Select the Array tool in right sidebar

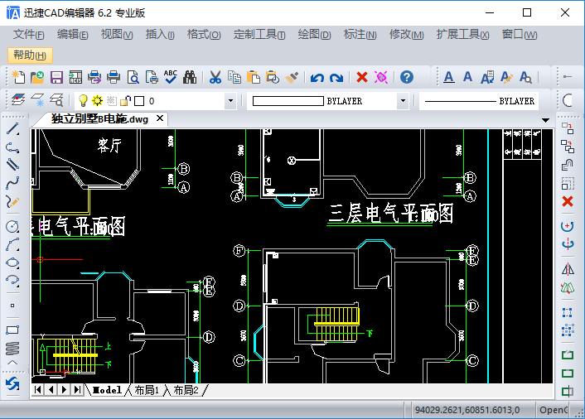[568, 330]
